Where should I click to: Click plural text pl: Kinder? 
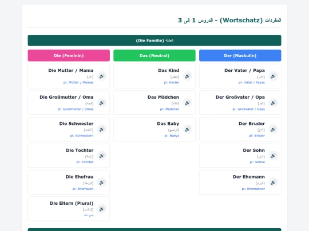(x=172, y=83)
